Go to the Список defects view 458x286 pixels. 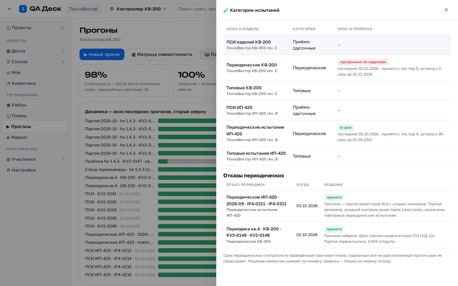(x=36, y=62)
